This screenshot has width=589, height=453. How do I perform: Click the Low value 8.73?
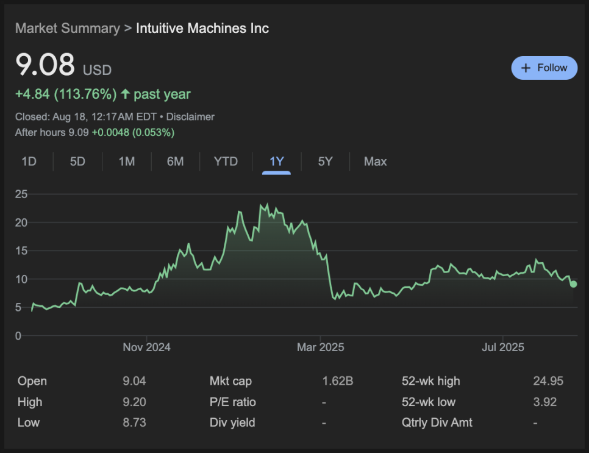[134, 423]
